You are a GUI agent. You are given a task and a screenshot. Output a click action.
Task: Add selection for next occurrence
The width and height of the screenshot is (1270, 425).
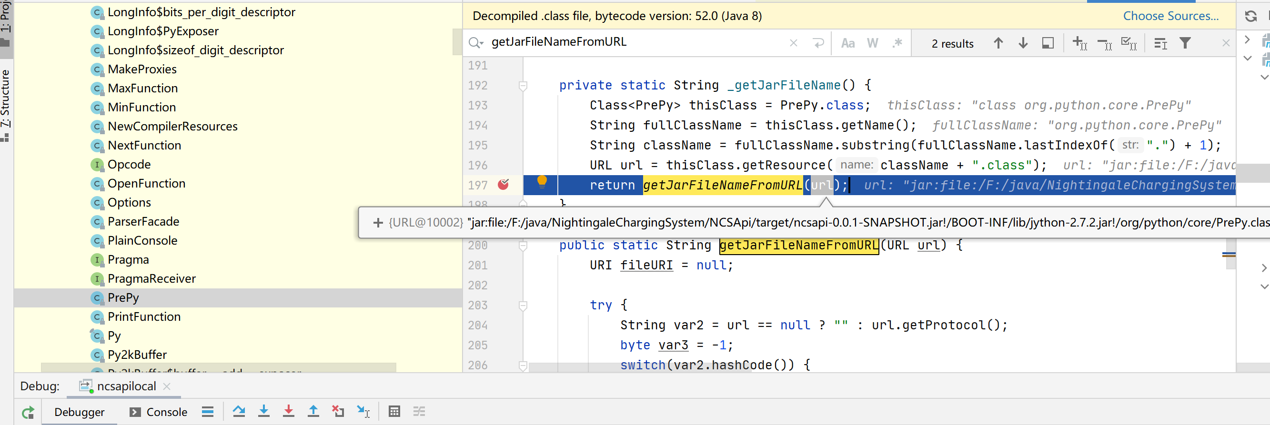pos(1080,43)
